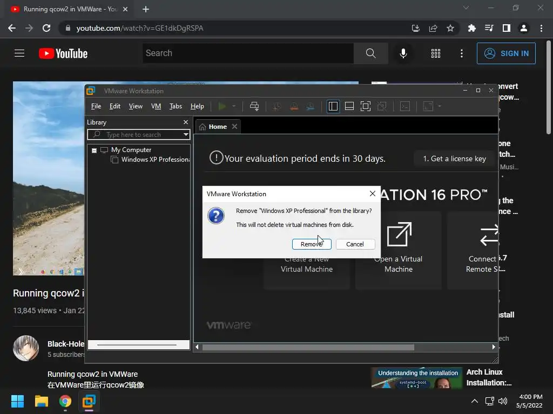
Task: Select My Computer in the library
Action: pos(131,150)
